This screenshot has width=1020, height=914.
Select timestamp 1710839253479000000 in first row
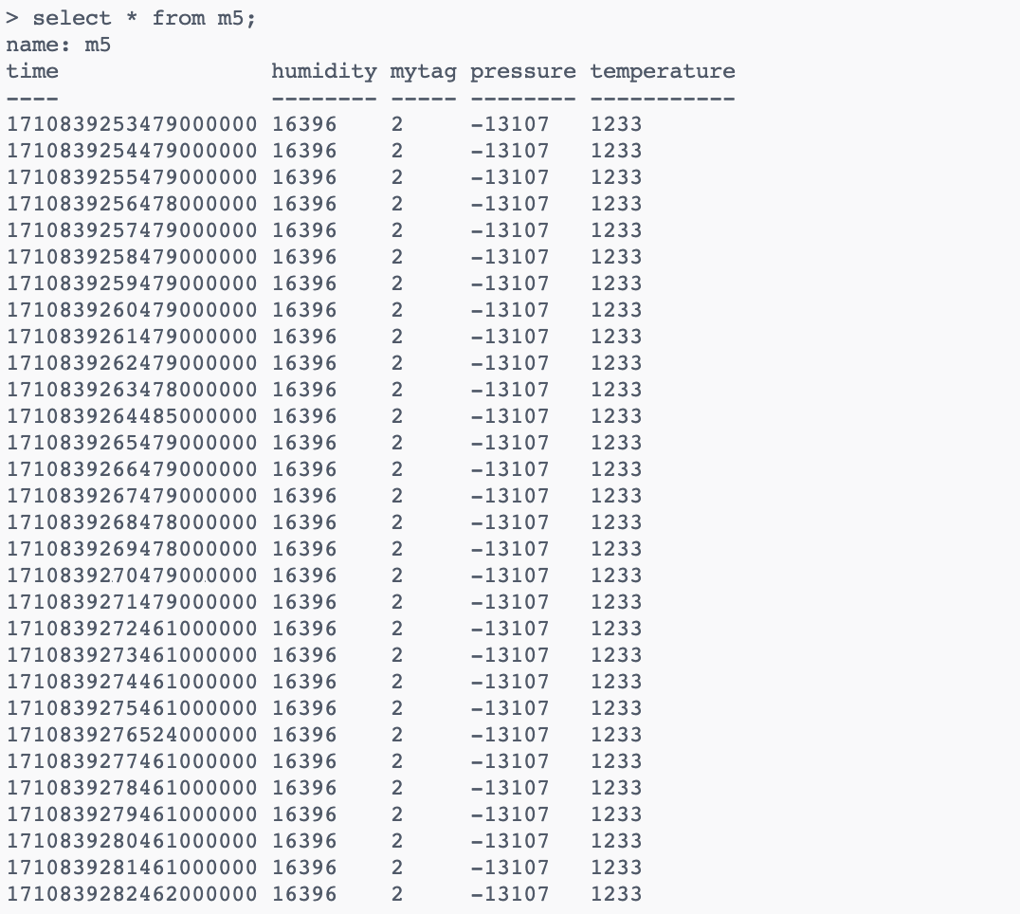pyautogui.click(x=131, y=124)
